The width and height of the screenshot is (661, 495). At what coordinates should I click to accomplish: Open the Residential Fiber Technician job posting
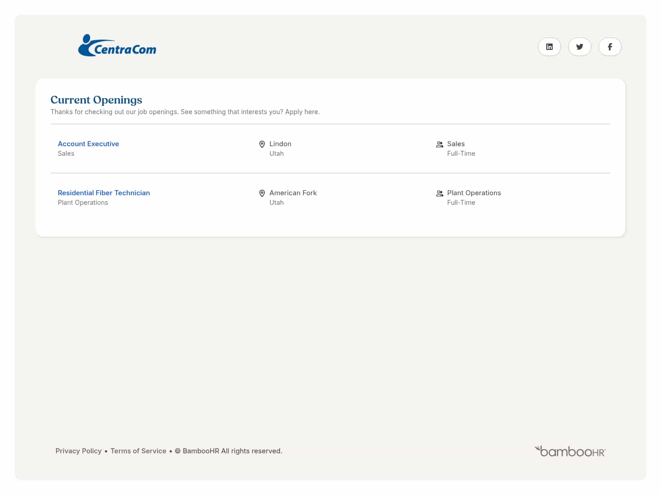[x=104, y=193]
